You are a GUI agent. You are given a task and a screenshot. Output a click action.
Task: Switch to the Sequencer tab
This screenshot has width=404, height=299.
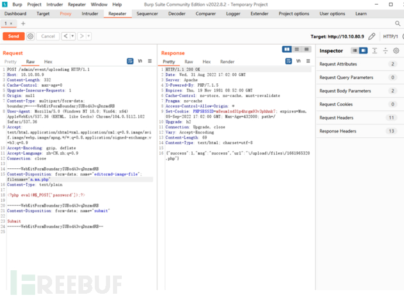pyautogui.click(x=147, y=13)
